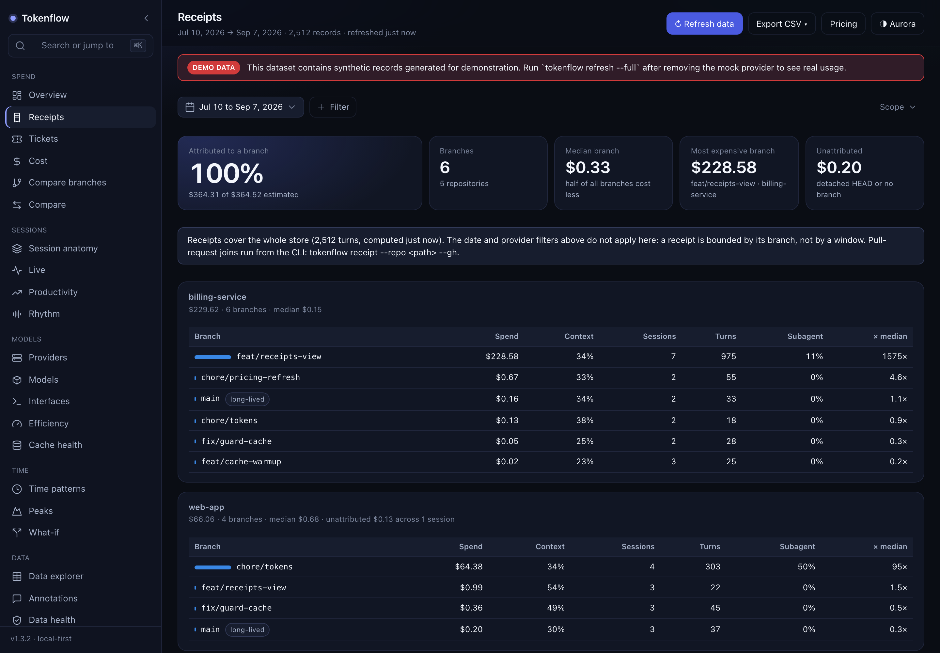Click the long-lived tag on billing-service main

coord(247,399)
